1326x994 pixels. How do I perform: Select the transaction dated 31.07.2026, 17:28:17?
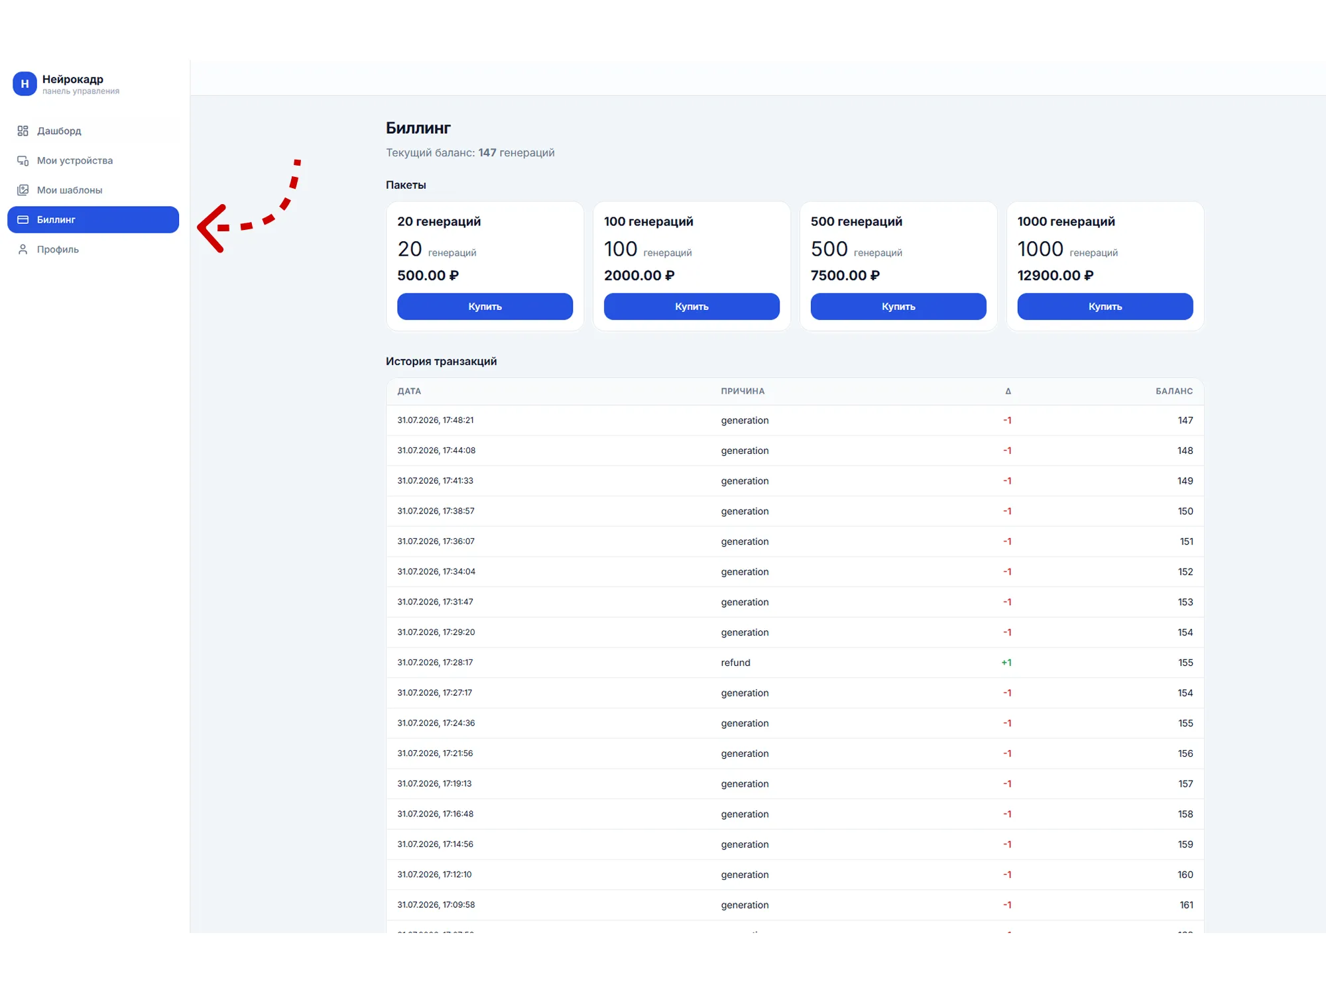tap(795, 663)
